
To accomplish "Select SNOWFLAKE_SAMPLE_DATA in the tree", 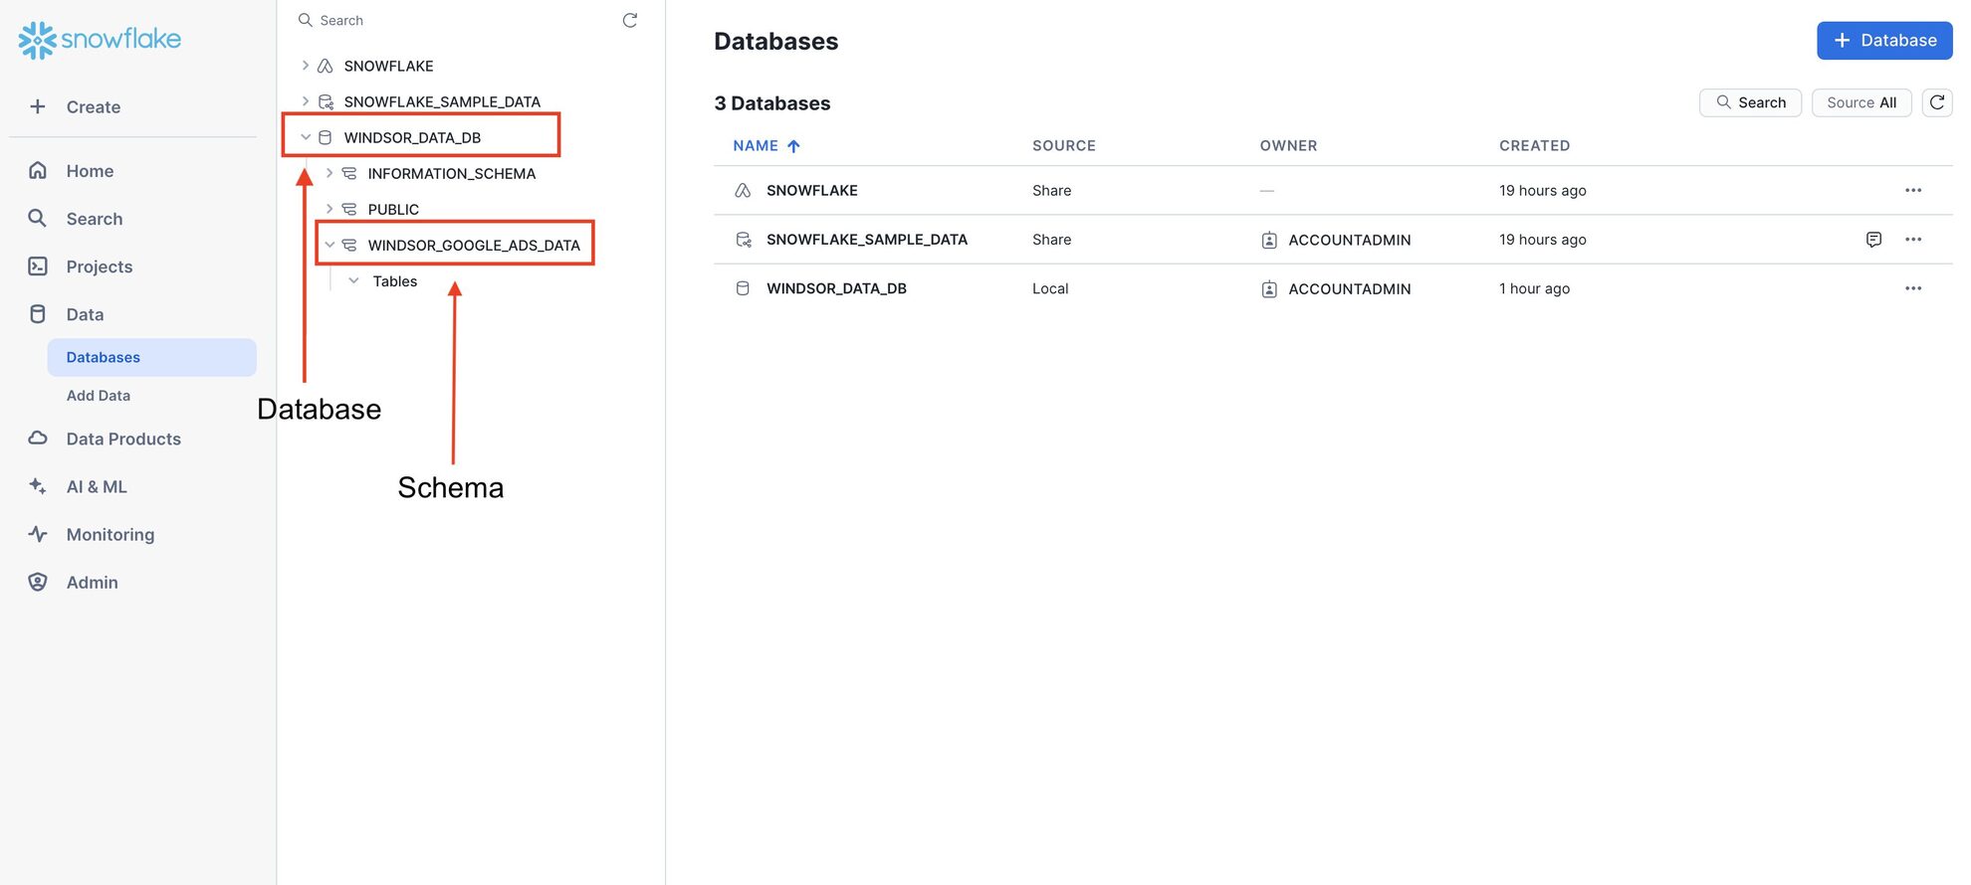I will click(442, 101).
